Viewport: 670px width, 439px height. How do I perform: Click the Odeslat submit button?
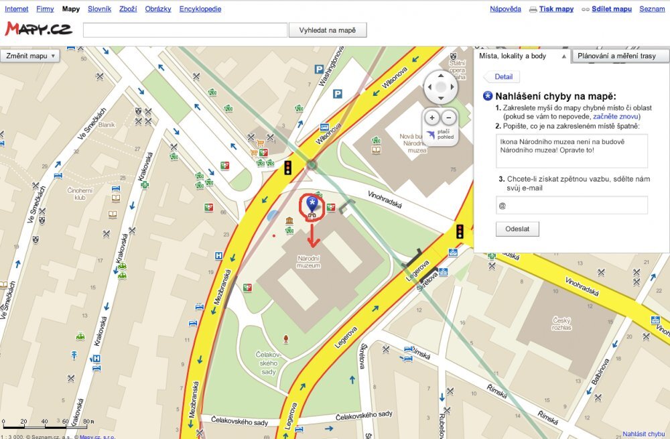[x=517, y=229]
